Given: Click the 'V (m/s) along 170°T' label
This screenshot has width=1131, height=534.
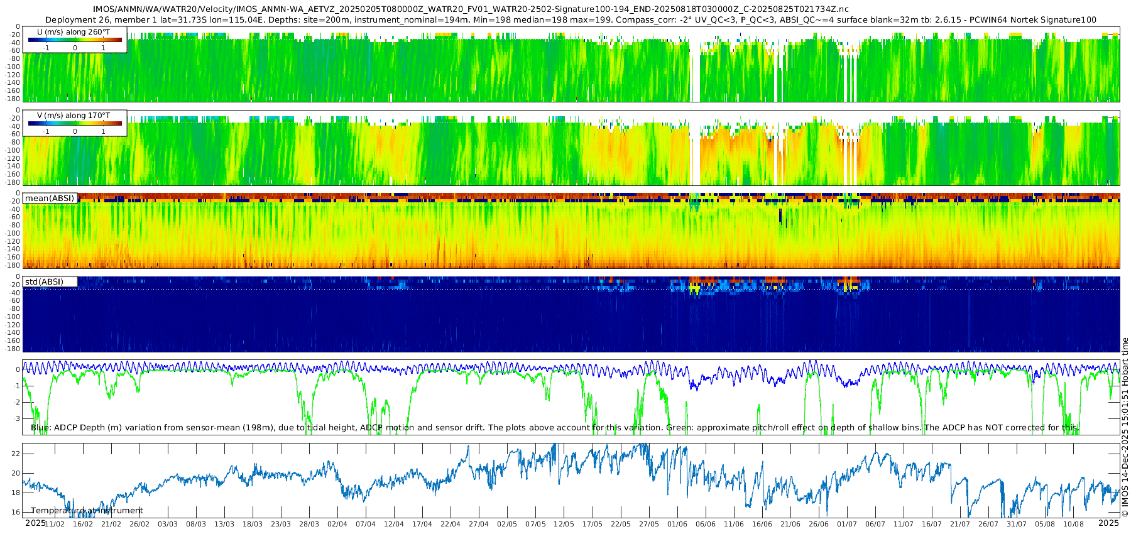Looking at the screenshot, I should tap(74, 116).
